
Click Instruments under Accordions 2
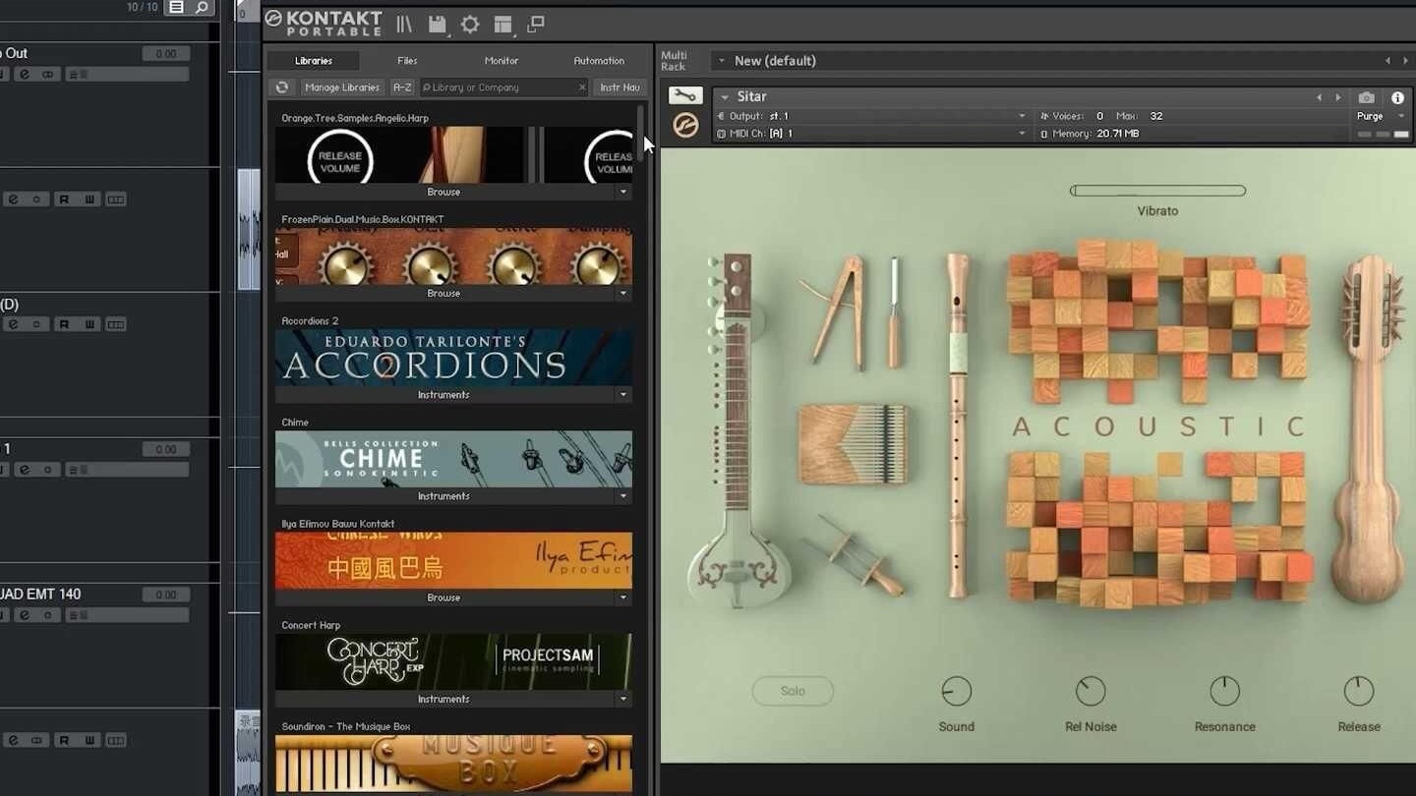[x=443, y=395]
